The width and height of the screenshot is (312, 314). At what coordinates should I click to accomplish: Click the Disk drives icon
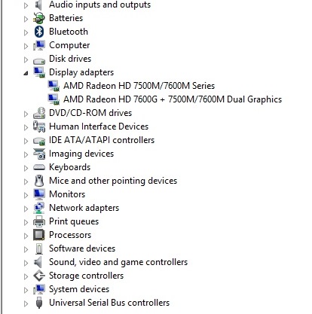(39, 60)
